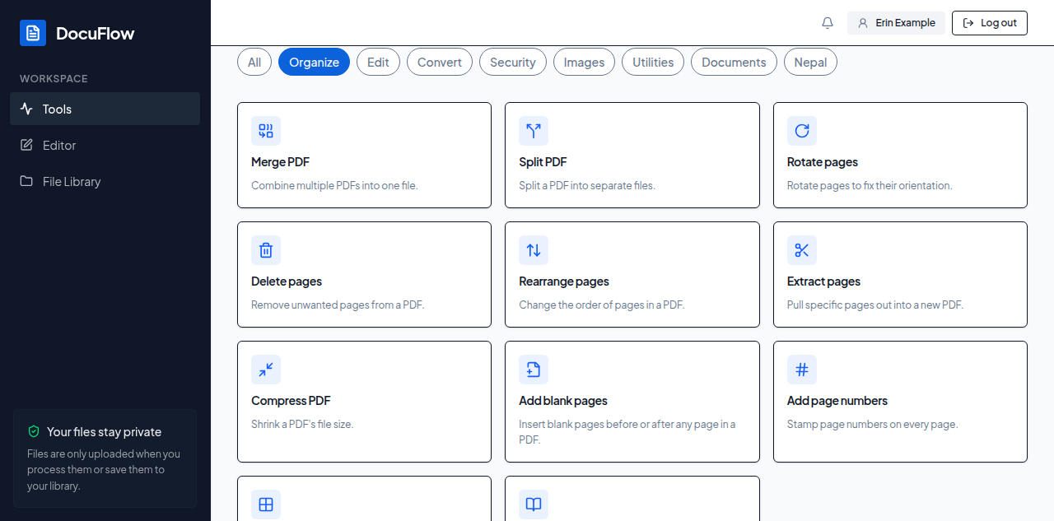This screenshot has width=1054, height=521.
Task: Click 'Your files stay private' heading
Action: [104, 432]
